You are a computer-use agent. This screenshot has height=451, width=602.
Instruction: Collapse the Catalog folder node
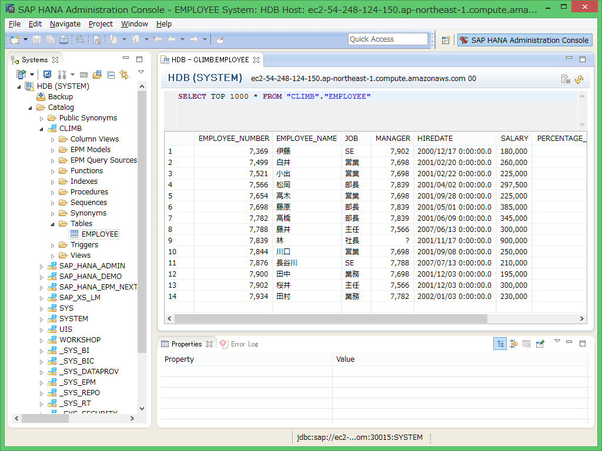tap(30, 108)
